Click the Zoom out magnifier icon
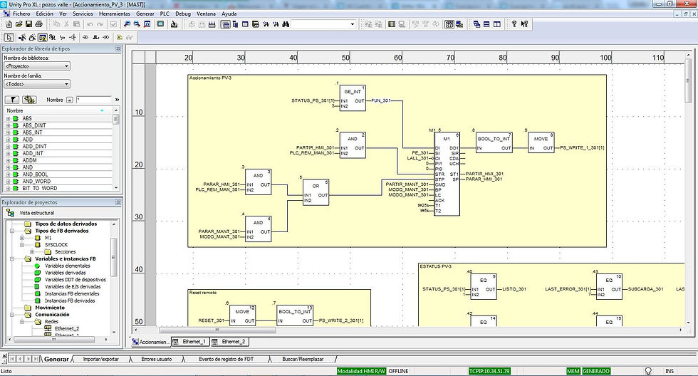The width and height of the screenshot is (698, 376). [x=137, y=24]
